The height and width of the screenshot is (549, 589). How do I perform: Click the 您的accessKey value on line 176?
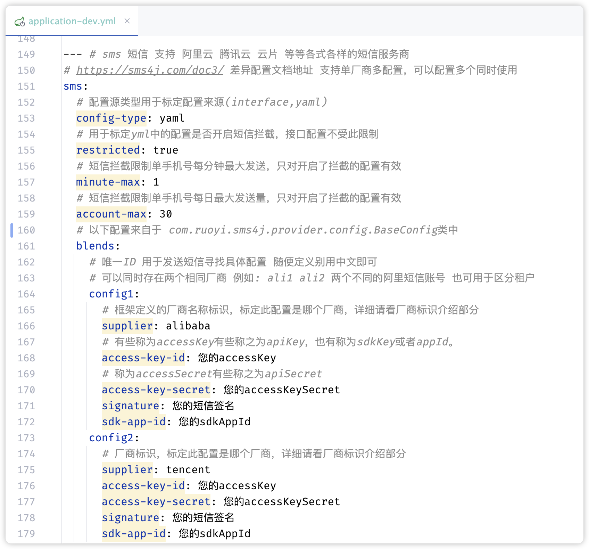pyautogui.click(x=237, y=486)
